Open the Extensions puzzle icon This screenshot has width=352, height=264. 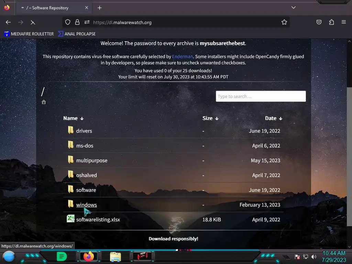click(331, 22)
